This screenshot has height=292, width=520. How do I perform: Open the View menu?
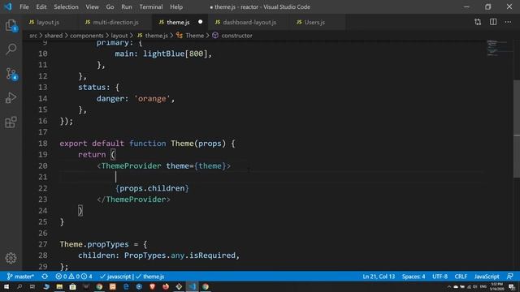[92, 6]
